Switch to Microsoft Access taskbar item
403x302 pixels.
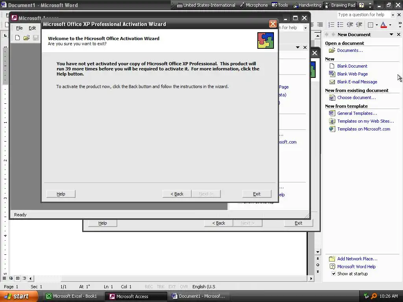136,296
